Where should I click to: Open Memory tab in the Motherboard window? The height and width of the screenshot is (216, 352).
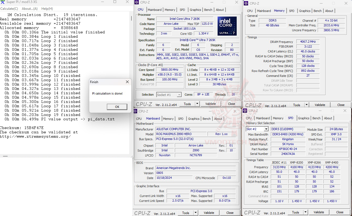pyautogui.click(x=168, y=119)
